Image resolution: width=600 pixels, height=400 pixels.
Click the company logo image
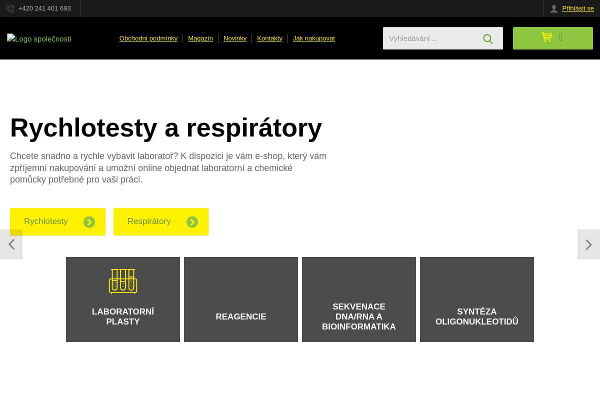[x=39, y=38]
